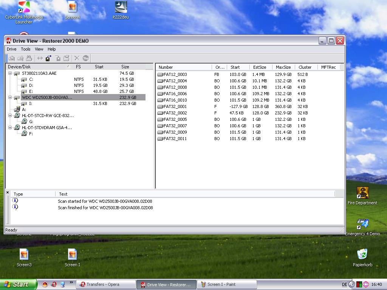Collapse the WDC WD2500JB disk node
The height and width of the screenshot is (290, 387).
coord(10,97)
